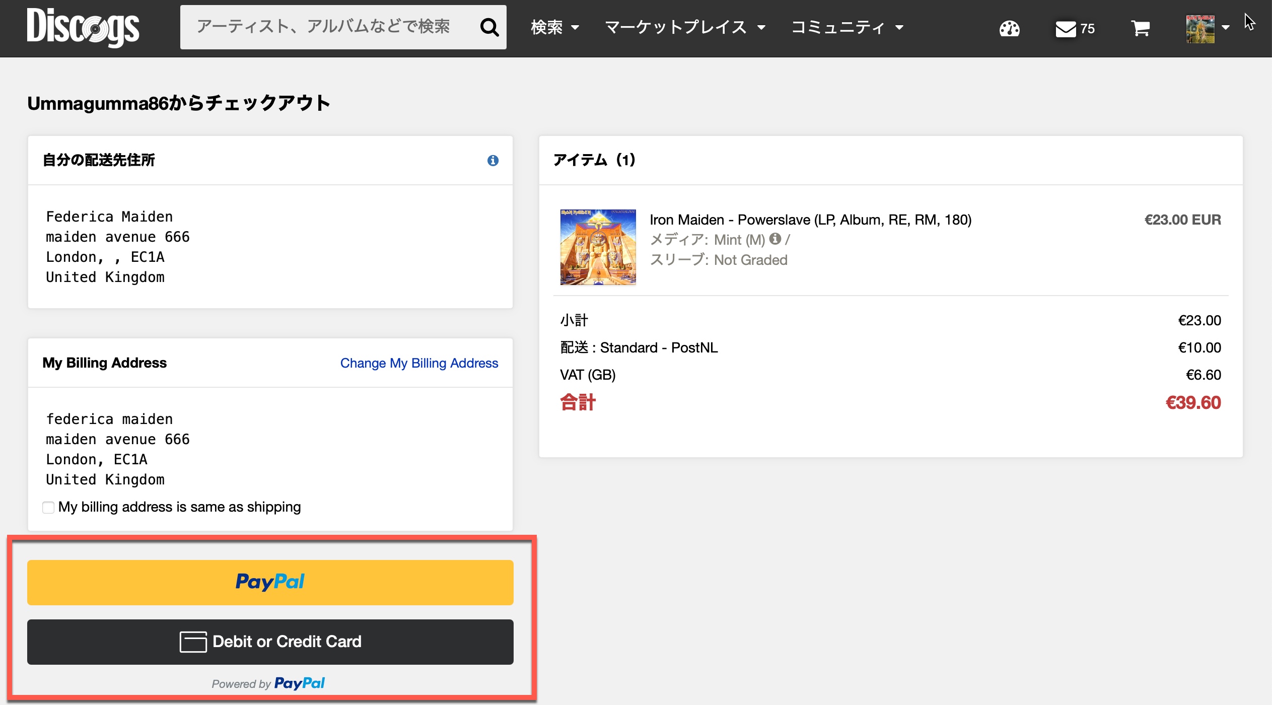Click the 'Federica Maiden' shipping name

pos(109,217)
